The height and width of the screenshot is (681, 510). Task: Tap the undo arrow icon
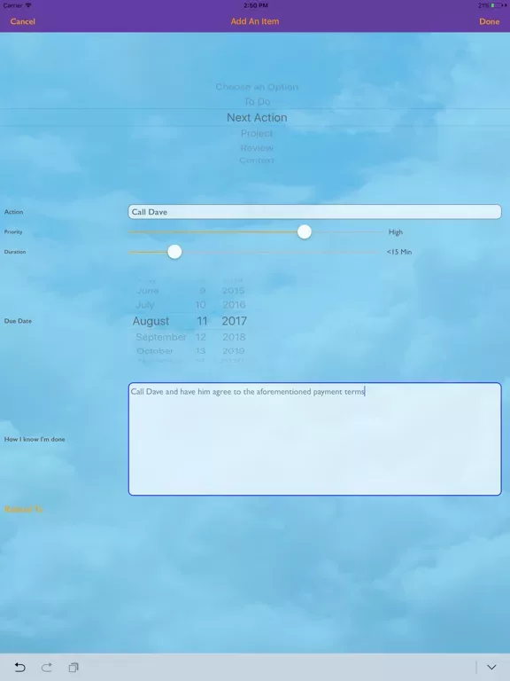pos(19,667)
